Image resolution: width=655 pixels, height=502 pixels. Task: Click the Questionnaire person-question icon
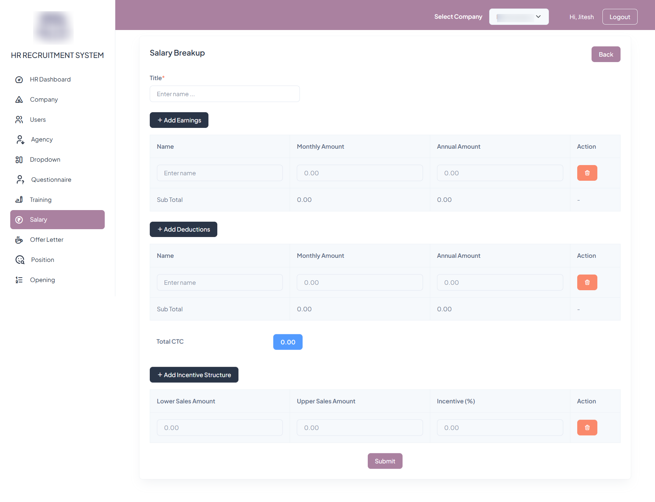[x=20, y=180]
